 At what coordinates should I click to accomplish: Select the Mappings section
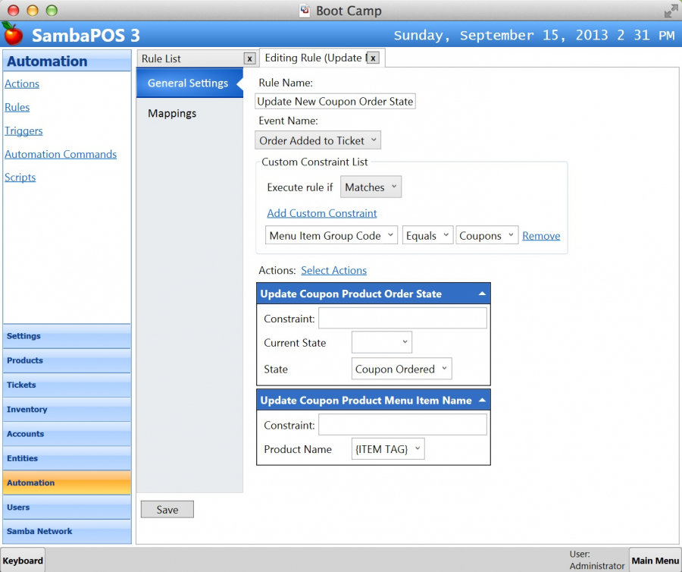[172, 113]
